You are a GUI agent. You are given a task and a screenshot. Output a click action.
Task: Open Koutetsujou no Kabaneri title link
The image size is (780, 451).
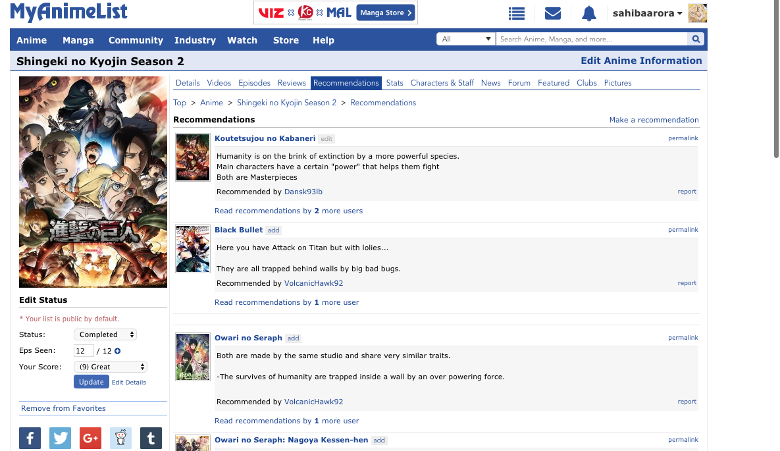[265, 138]
